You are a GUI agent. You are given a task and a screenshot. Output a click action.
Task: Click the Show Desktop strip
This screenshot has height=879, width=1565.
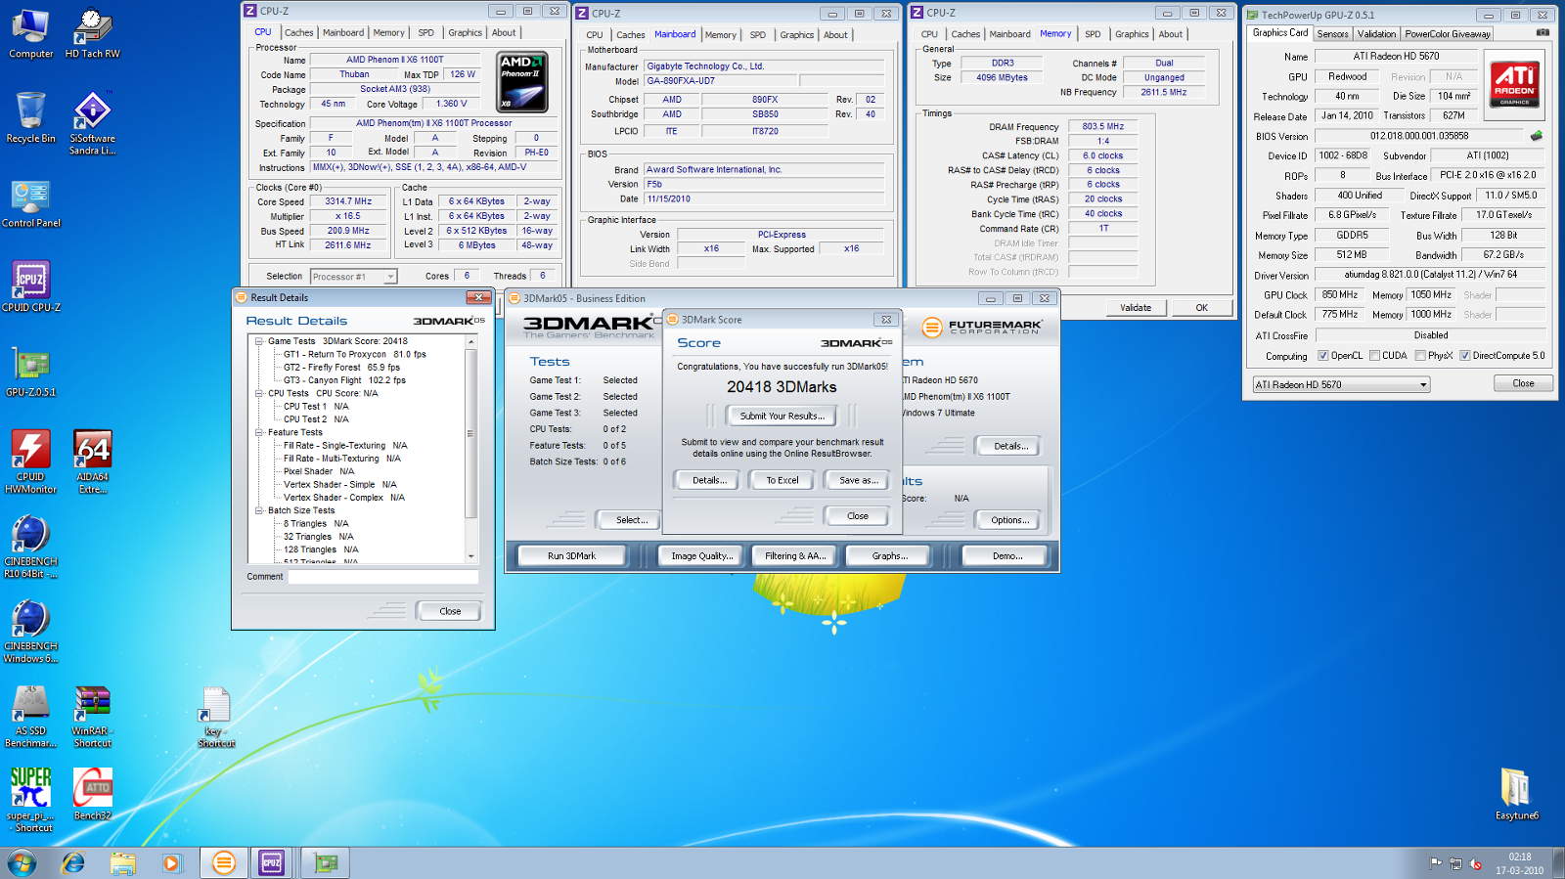coord(1558,863)
